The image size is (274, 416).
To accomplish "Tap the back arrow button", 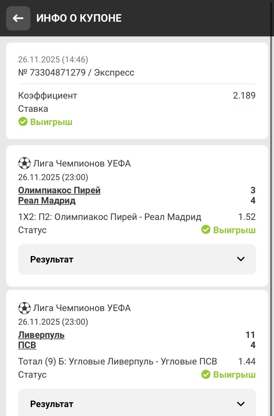I will click(18, 18).
